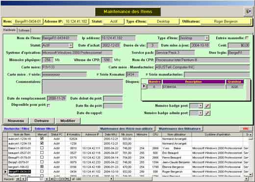Toggle the Disponible pour prêt checkbox
The height and width of the screenshot is (182, 255).
[49, 105]
